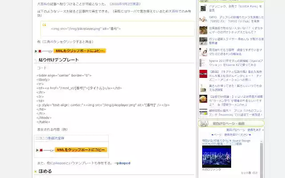Click the upper 'MMLをクリップボードにコピー' button
This screenshot has height=178, width=285.
[80, 51]
